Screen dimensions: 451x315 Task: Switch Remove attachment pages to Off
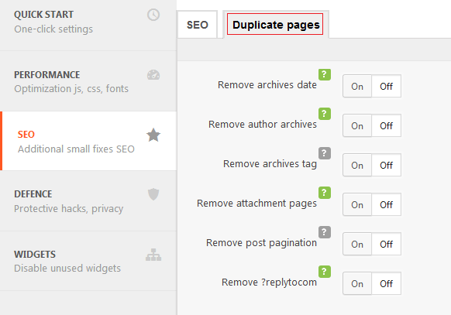(x=386, y=204)
